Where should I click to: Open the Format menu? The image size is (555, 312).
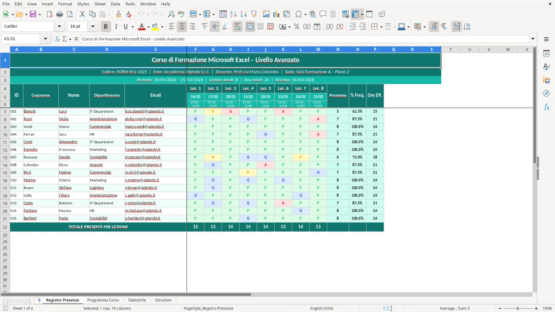[65, 4]
